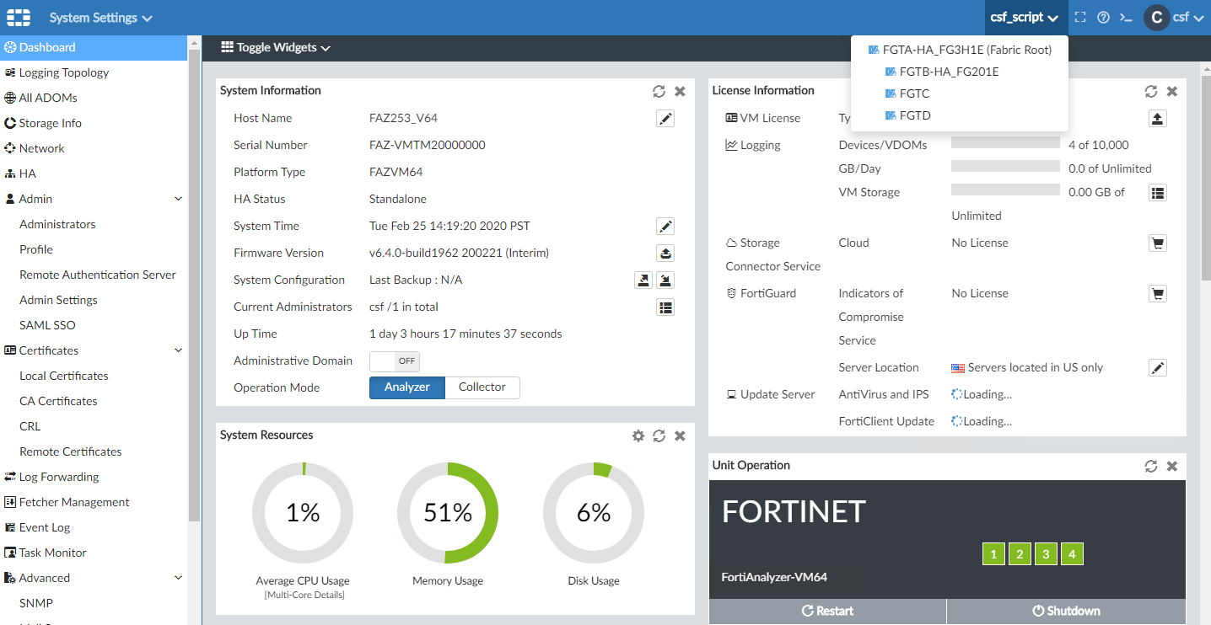Image resolution: width=1211 pixels, height=625 pixels.
Task: Open System Resources widget settings gear
Action: pos(638,435)
